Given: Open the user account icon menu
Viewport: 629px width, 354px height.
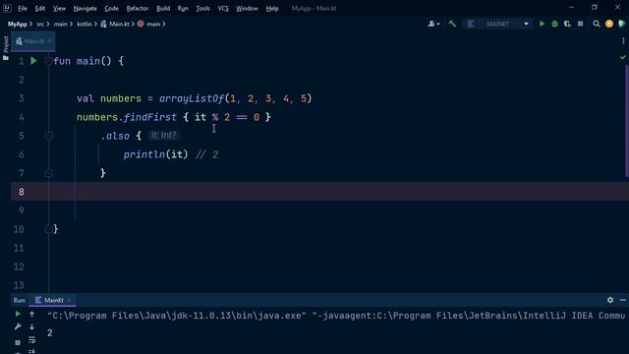Looking at the screenshot, I should pos(433,24).
